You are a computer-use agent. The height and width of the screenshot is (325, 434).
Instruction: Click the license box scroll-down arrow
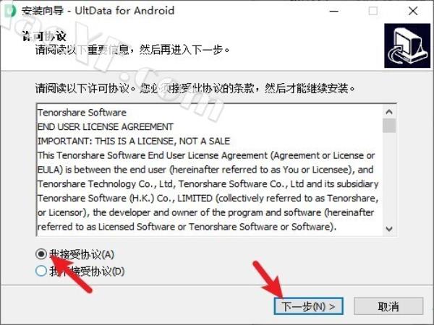click(389, 229)
